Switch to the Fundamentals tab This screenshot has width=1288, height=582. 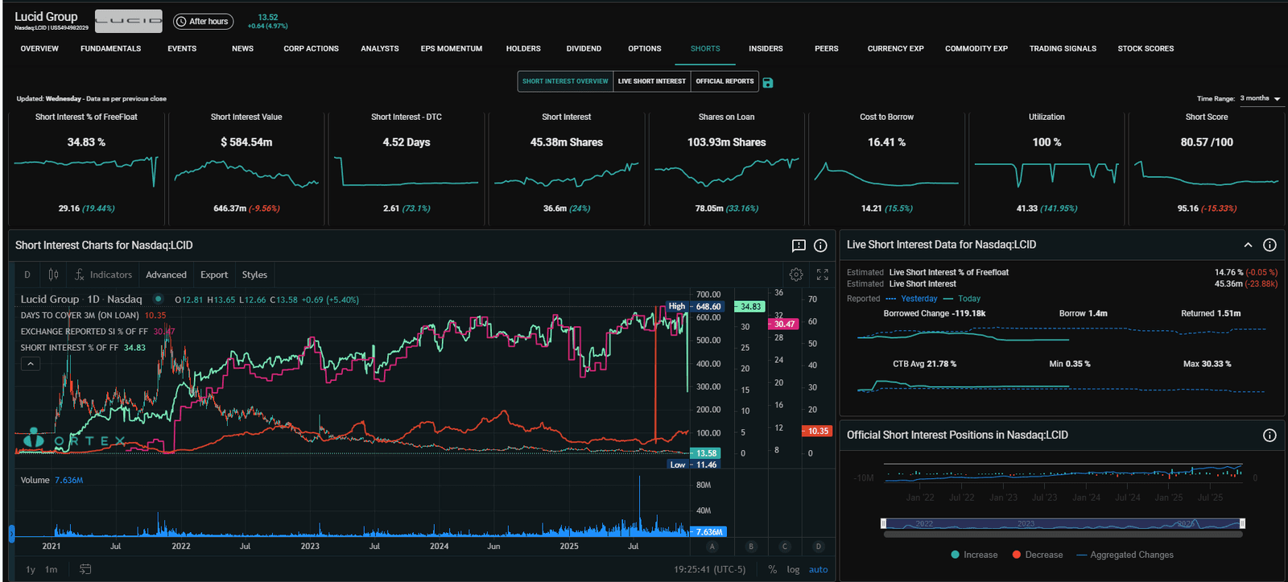[110, 48]
